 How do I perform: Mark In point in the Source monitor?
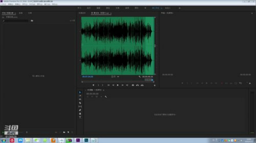tap(98, 85)
